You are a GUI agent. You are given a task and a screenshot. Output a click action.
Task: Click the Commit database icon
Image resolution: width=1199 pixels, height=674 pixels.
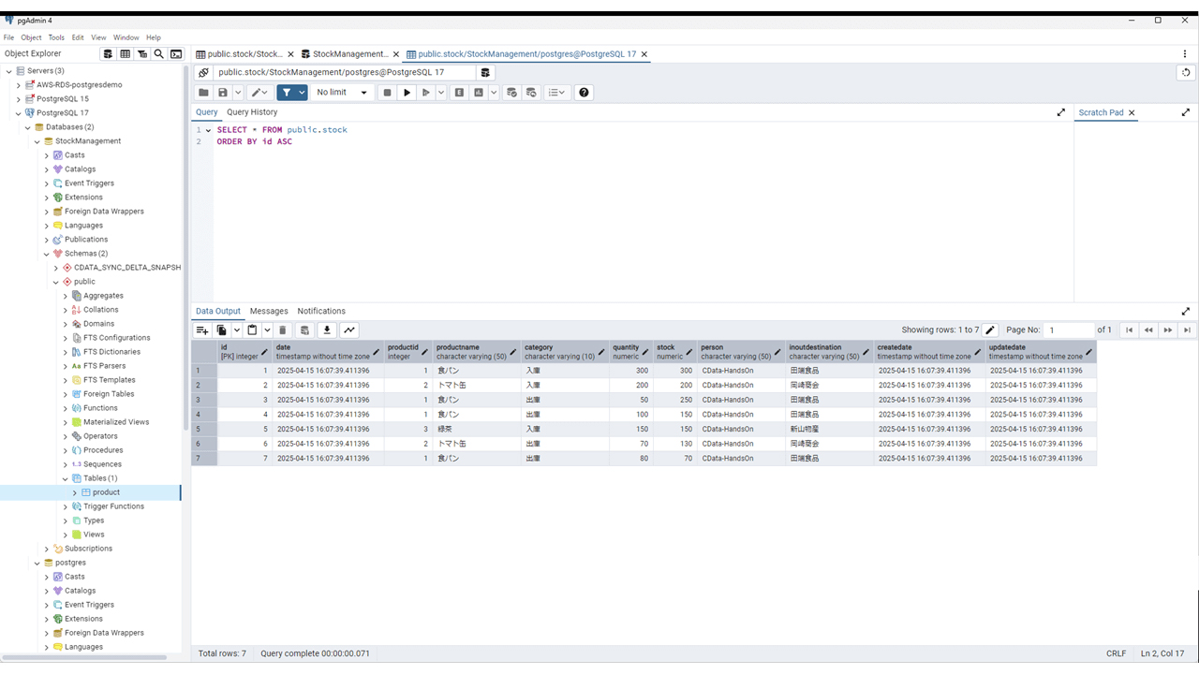click(511, 93)
